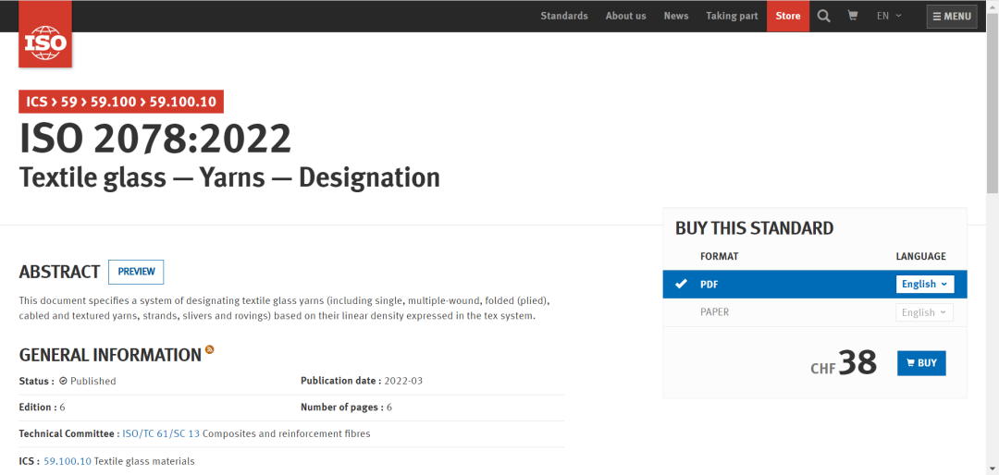Open the Standards menu item
Viewport: 999px width, 475px height.
[564, 16]
